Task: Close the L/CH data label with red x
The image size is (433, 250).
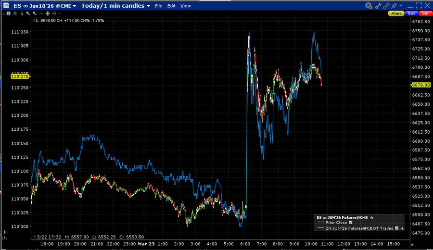Action: click(x=34, y=20)
